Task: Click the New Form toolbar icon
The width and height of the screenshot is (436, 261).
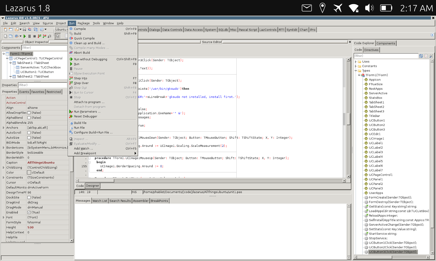Action: pyautogui.click(x=11, y=29)
